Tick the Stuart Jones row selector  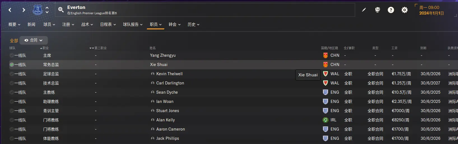coord(11,111)
